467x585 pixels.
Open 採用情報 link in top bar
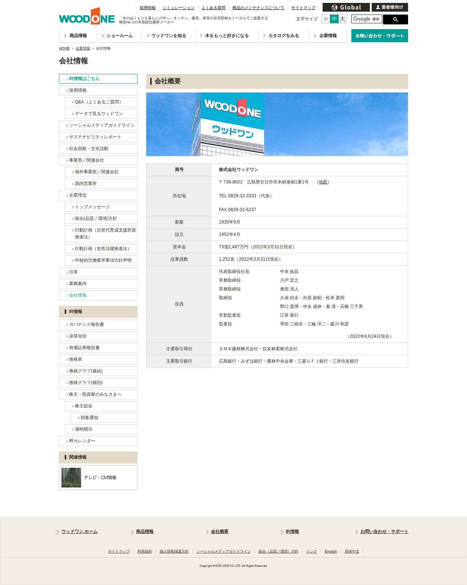coord(148,8)
